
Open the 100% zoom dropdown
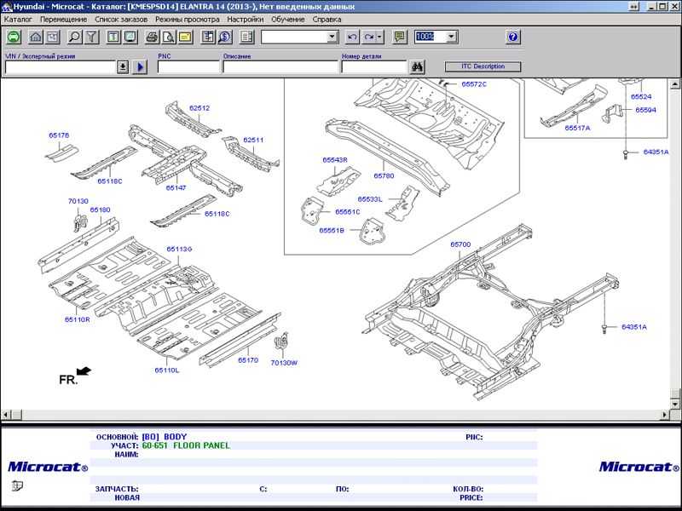pos(452,37)
